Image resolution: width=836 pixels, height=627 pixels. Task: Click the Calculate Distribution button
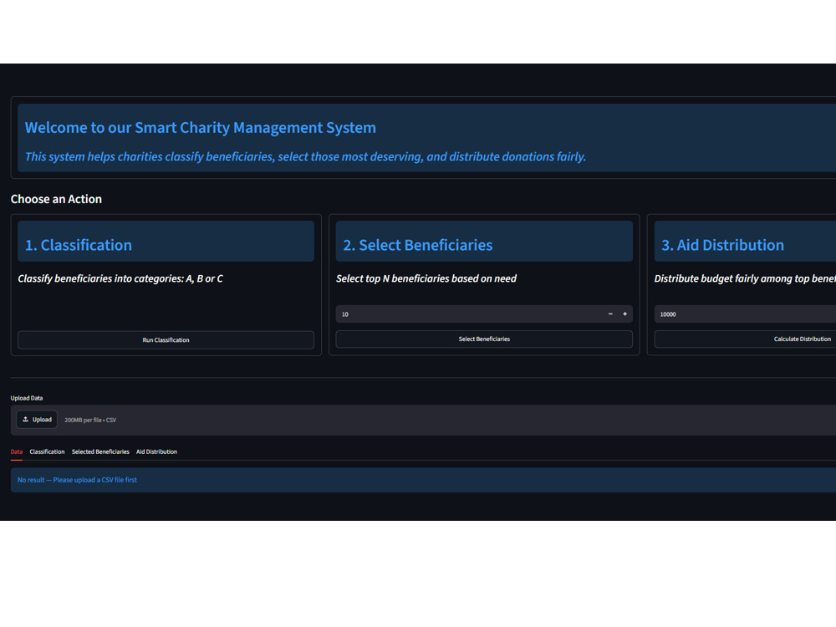pos(746,339)
